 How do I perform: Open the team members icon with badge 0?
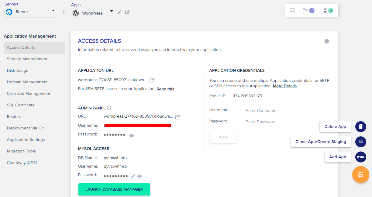(x=328, y=11)
